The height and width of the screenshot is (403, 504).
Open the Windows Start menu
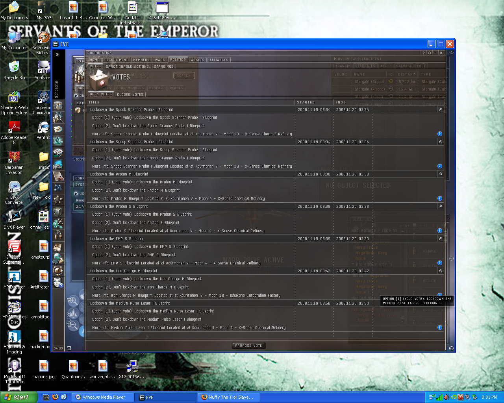tap(19, 397)
